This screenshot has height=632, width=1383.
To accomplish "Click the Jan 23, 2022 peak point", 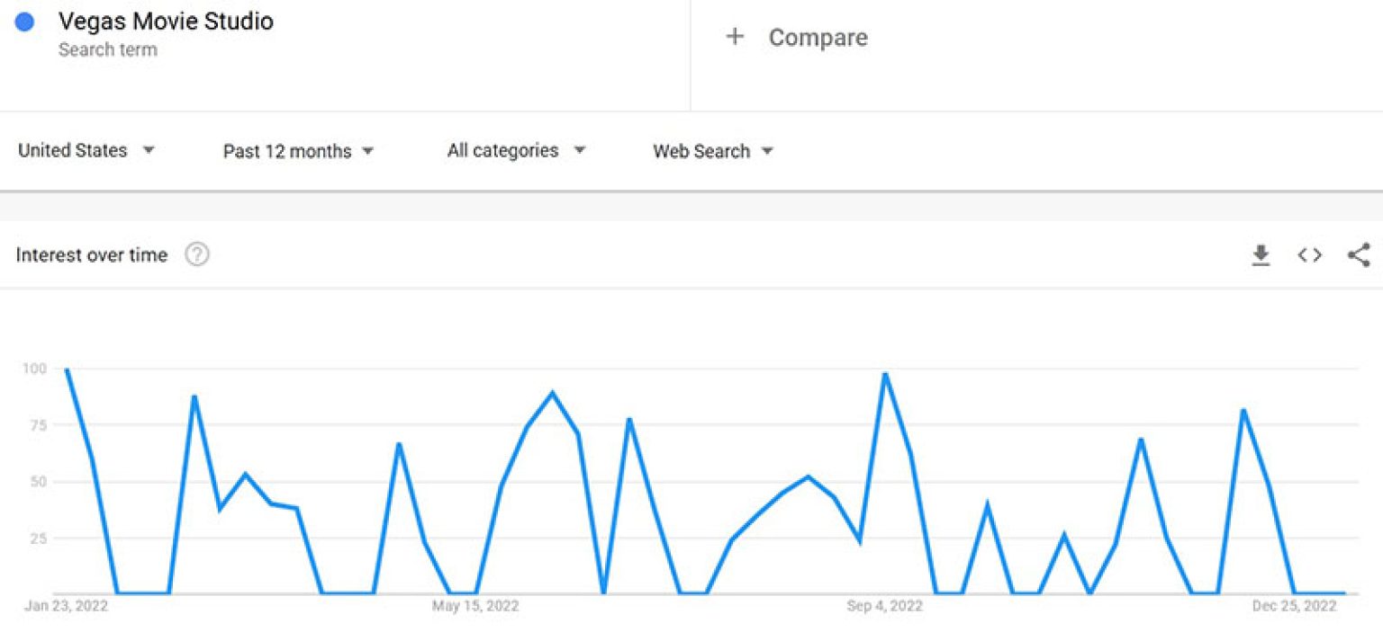I will [67, 369].
